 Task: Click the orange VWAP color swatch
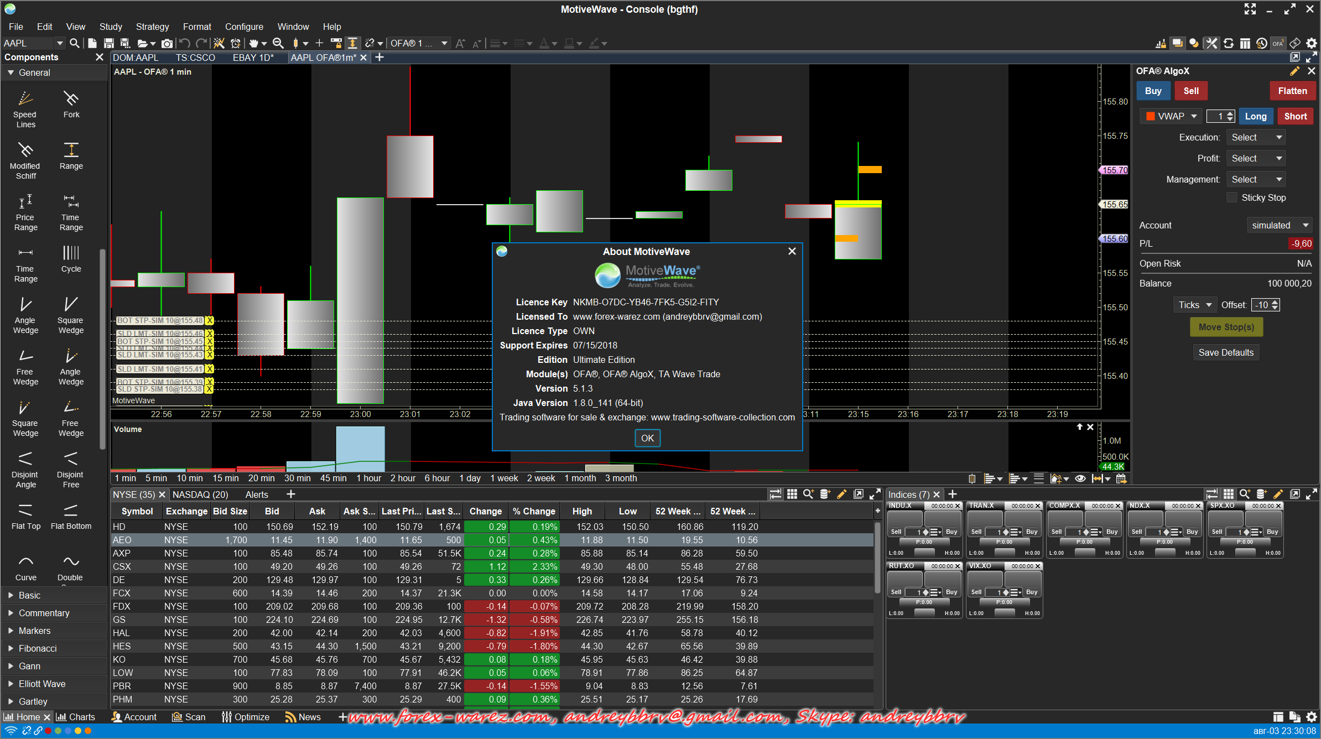coord(1151,116)
